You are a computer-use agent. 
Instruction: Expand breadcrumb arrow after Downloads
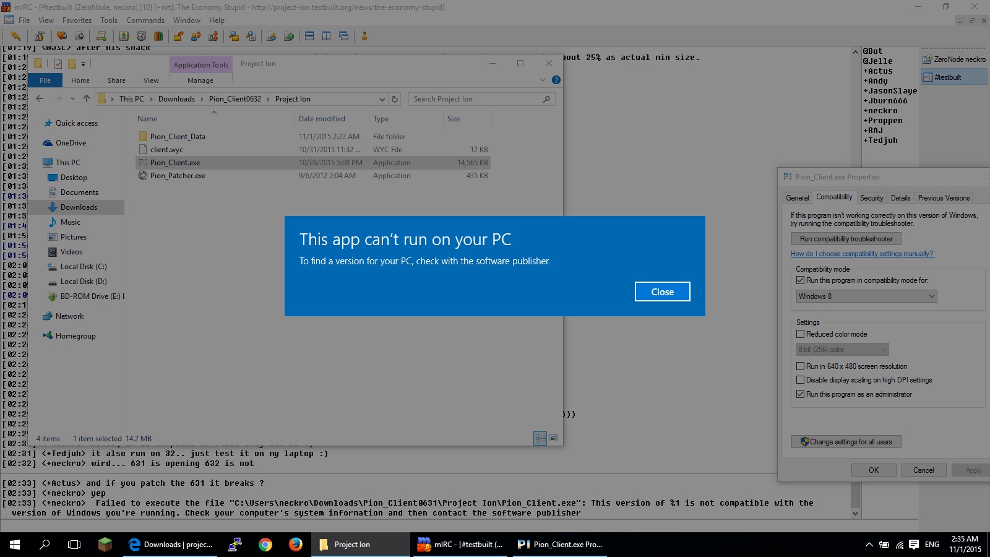pyautogui.click(x=202, y=99)
